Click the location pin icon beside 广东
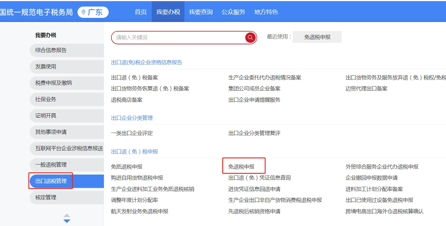Image resolution: width=446 pixels, height=226 pixels. point(84,12)
